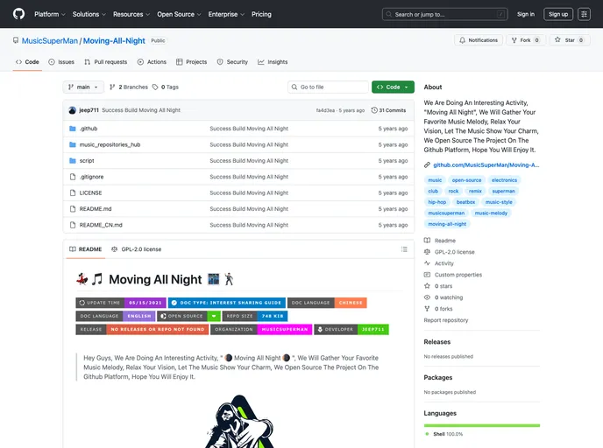Open the hip-hop topic tag
Image resolution: width=603 pixels, height=448 pixels.
point(436,202)
